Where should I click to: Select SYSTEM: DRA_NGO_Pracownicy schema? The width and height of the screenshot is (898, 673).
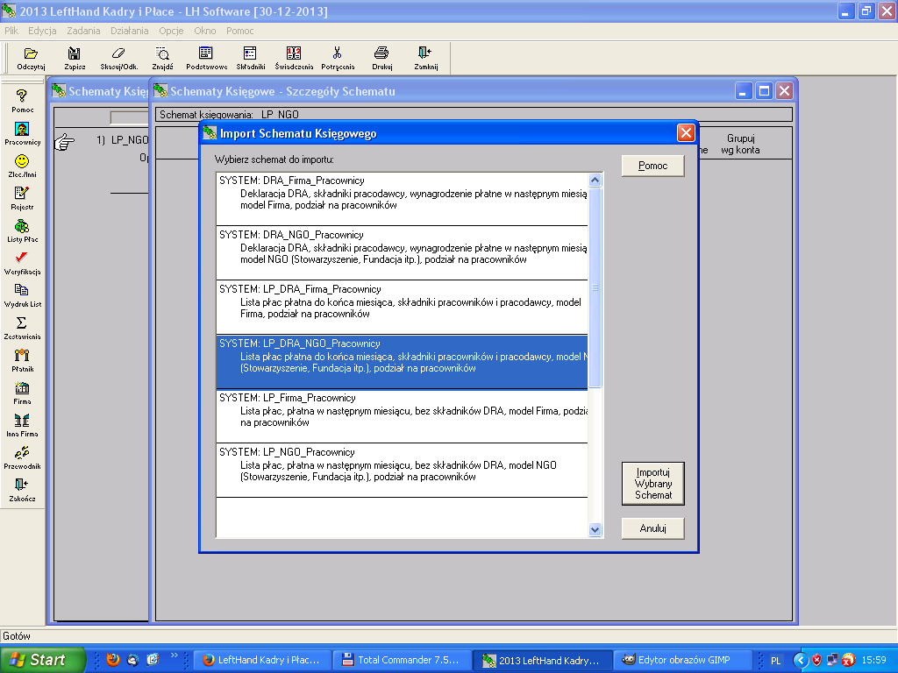tap(402, 253)
